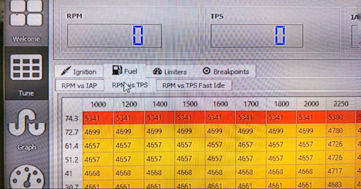
Task: Select the RPM vs TPS sub-tab
Action: click(130, 85)
